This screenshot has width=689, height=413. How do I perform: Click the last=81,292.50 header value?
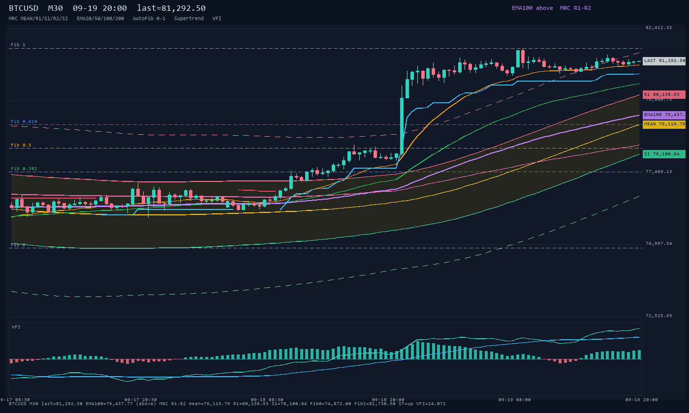tap(171, 8)
